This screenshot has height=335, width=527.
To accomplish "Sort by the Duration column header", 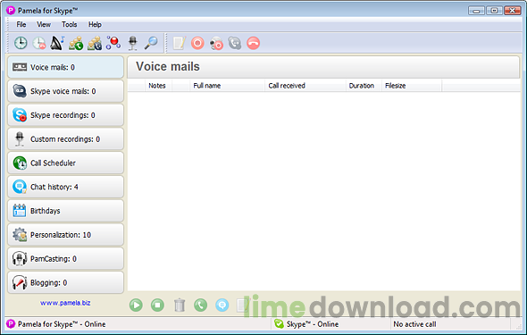I will (364, 86).
